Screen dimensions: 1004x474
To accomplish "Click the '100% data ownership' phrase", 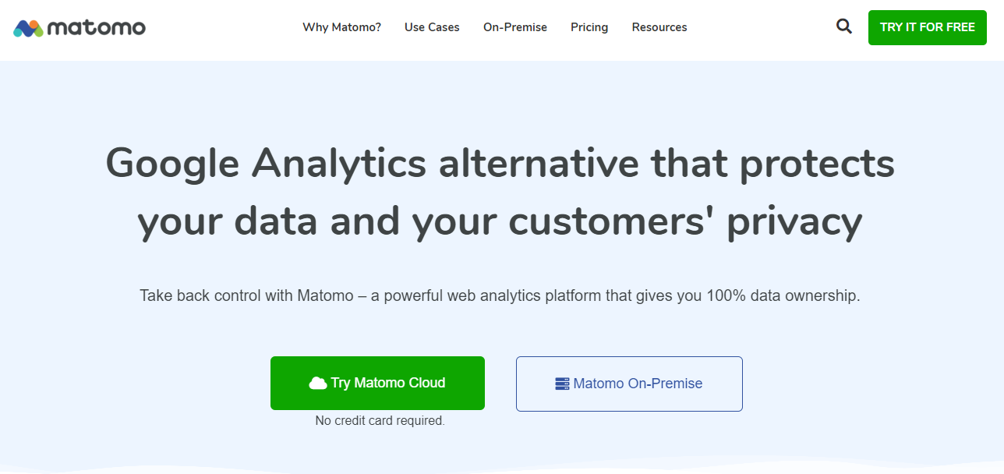I will pos(783,296).
